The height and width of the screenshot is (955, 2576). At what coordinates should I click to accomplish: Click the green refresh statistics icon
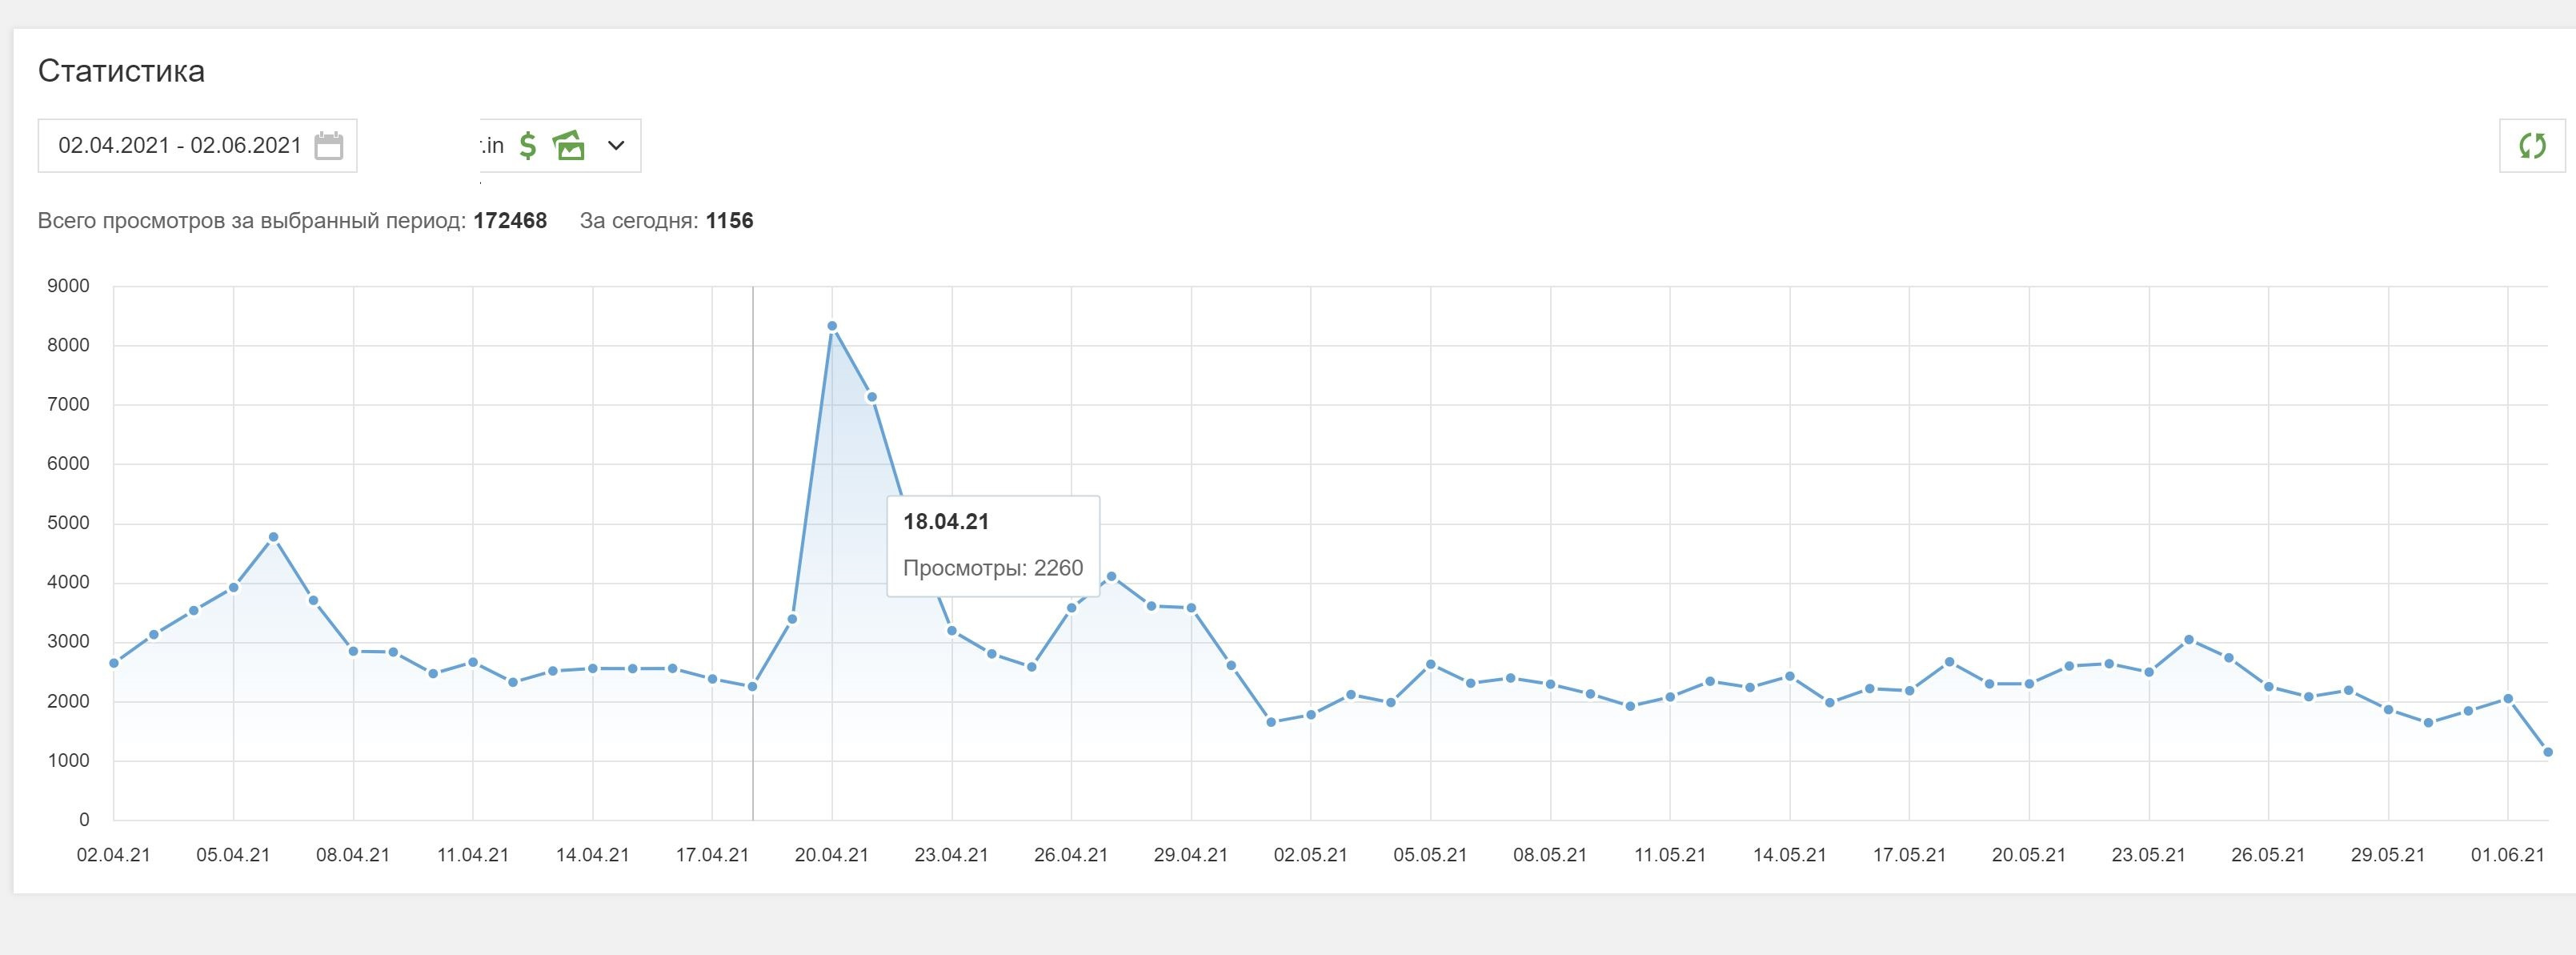point(2532,146)
